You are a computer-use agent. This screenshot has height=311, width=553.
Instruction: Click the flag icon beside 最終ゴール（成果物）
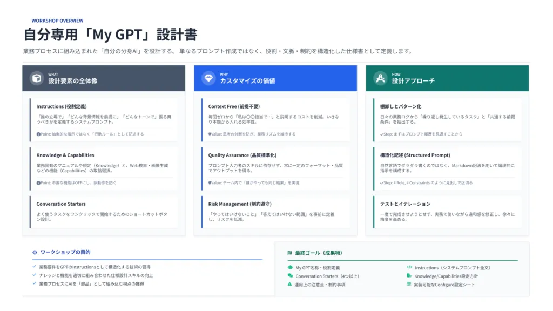(291, 252)
